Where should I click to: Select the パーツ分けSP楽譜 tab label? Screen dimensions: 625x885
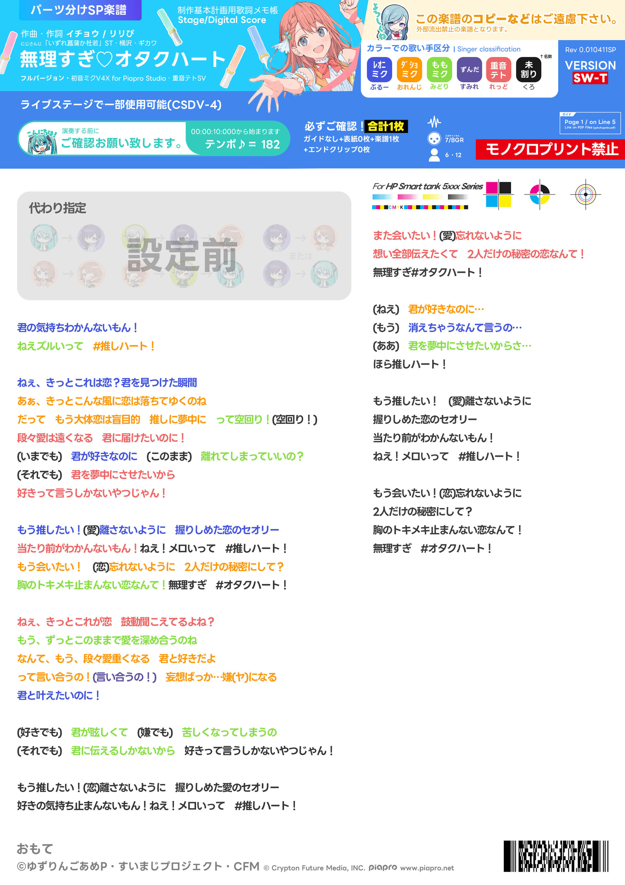pos(80,10)
